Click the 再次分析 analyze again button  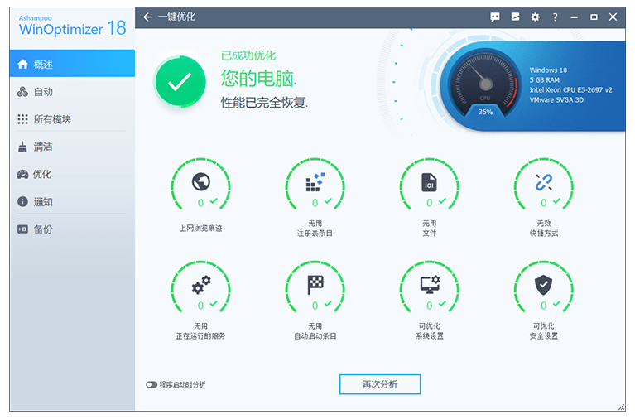tap(380, 384)
